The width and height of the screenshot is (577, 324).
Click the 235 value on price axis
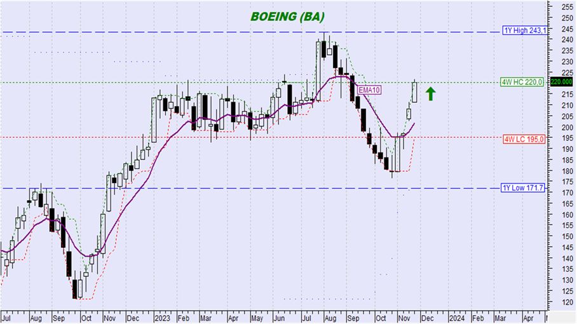pyautogui.click(x=567, y=50)
